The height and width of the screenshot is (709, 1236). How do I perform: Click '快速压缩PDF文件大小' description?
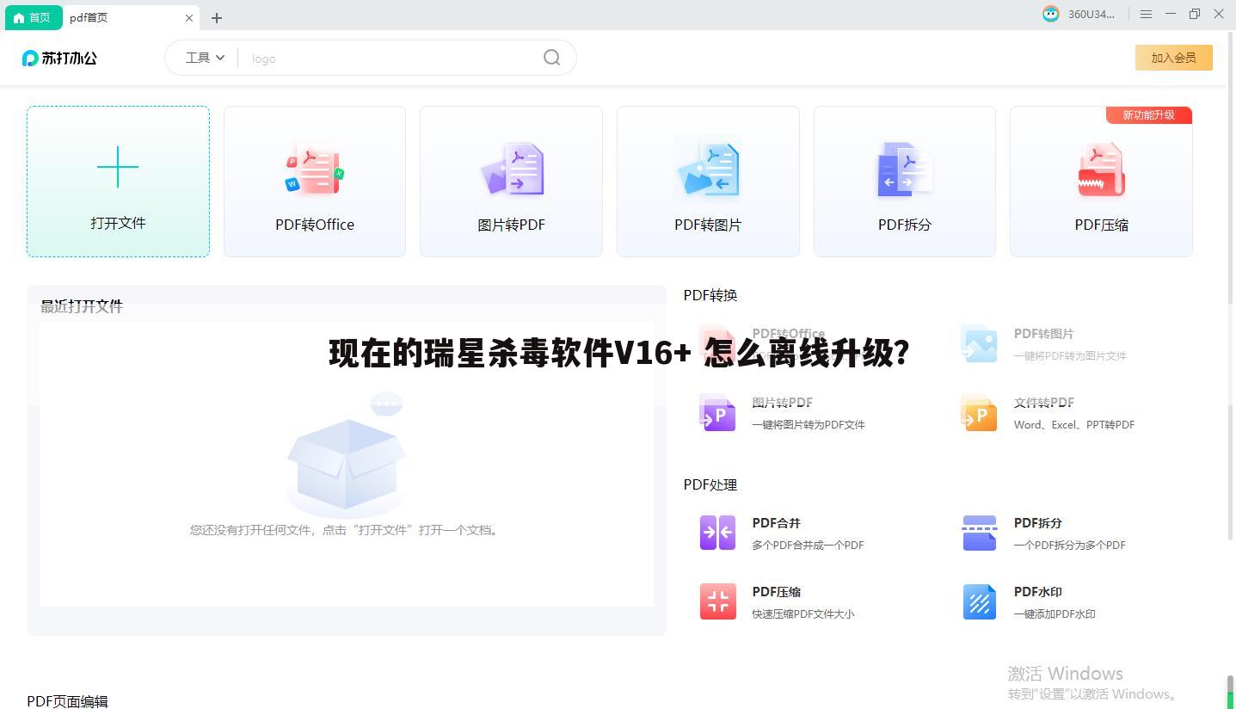point(802,613)
